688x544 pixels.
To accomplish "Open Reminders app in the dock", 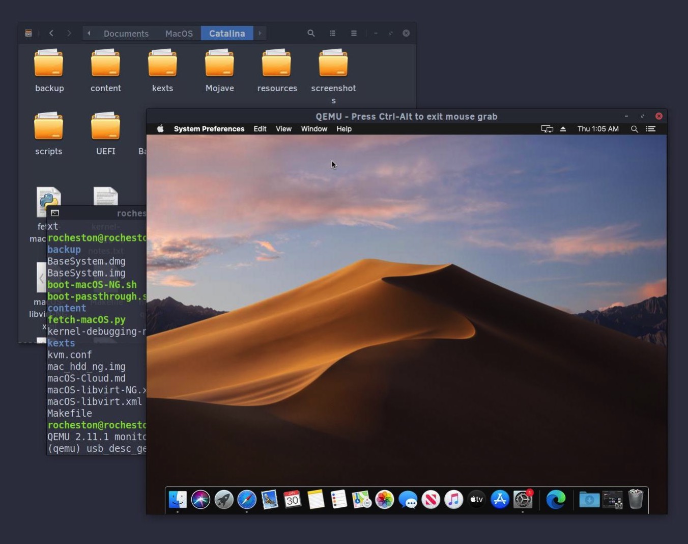I will [338, 500].
